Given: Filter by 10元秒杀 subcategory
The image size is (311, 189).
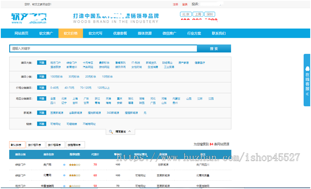Looking at the screenshot, I should (x=107, y=77).
